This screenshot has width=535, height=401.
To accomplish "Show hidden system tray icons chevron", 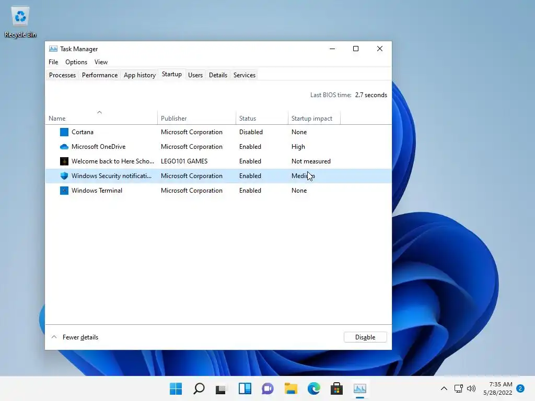I will (x=444, y=388).
